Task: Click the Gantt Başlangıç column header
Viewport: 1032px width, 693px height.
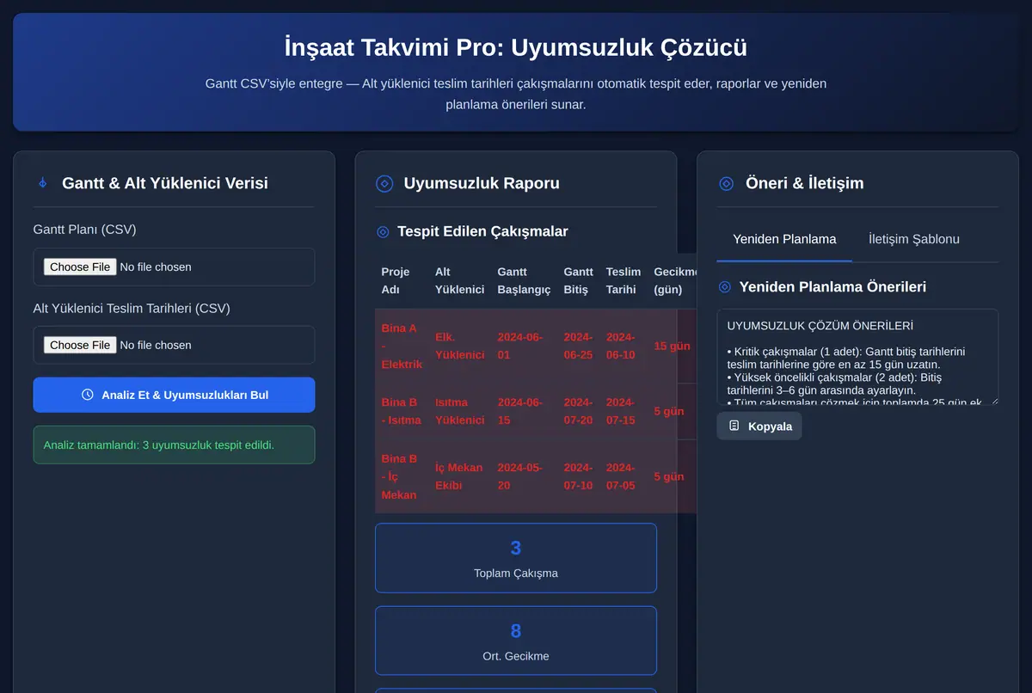Action: (x=524, y=280)
